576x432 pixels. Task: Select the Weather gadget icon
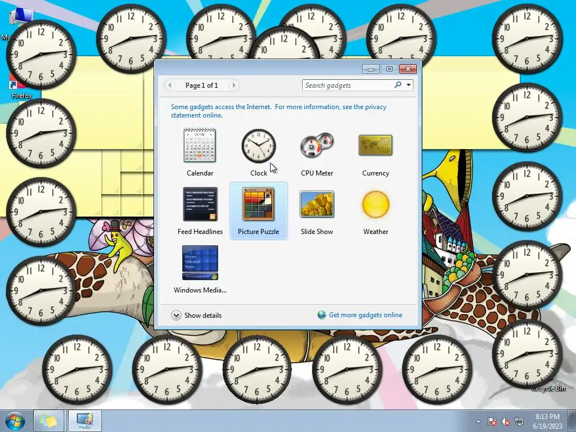coord(375,204)
